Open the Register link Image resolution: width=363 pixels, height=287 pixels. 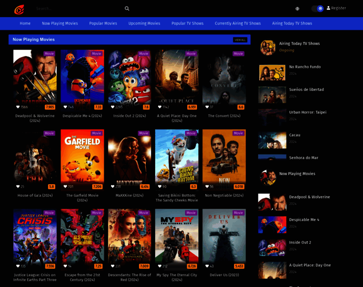pyautogui.click(x=339, y=8)
